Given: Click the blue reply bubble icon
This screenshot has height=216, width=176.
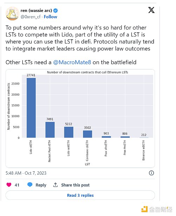Looking at the screenshot, I should (30, 184).
